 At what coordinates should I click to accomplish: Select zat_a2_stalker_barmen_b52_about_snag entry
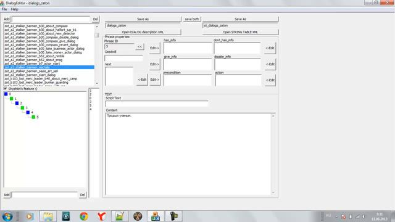tap(33, 60)
